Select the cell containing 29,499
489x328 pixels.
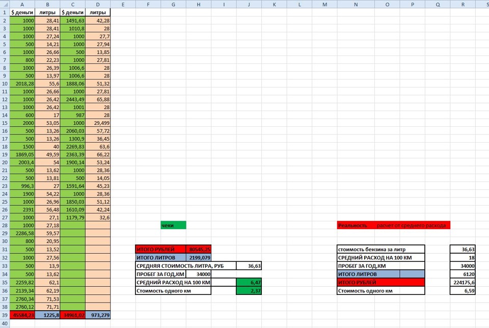(x=98, y=123)
